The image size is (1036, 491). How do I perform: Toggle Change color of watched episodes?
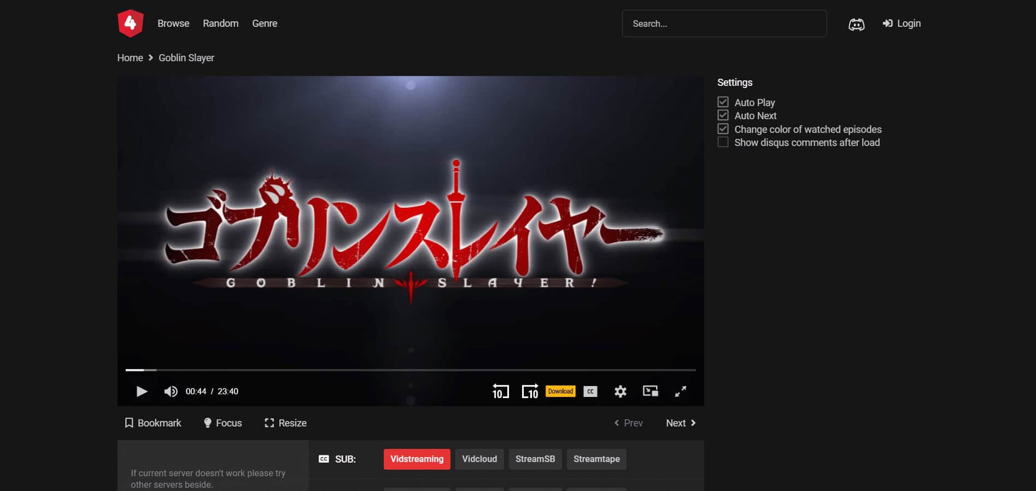point(723,129)
